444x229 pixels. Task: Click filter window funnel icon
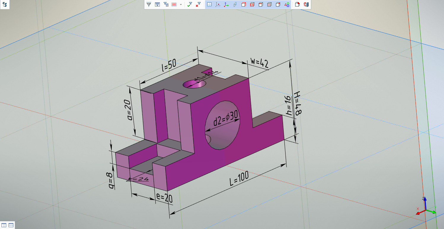(x=157, y=4)
